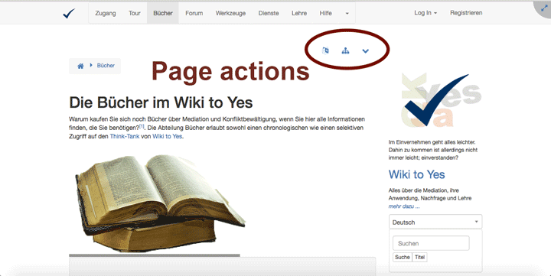Click the home icon in the breadcrumb
The height and width of the screenshot is (276, 551).
click(x=80, y=66)
